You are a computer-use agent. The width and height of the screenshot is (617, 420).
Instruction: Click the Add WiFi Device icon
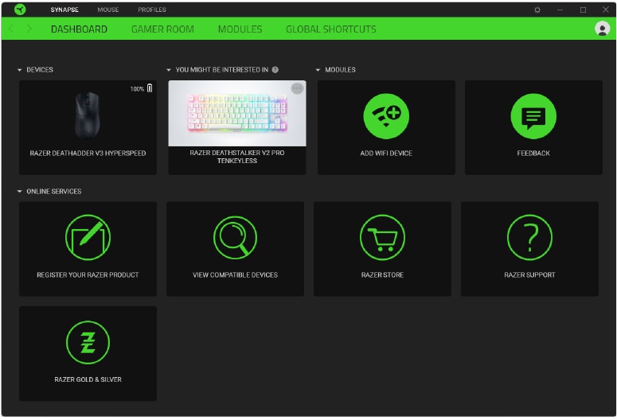coord(386,116)
